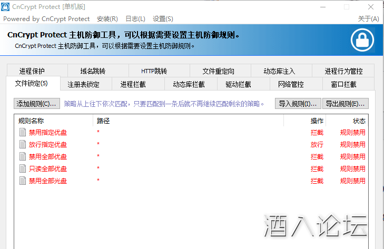384x249 pixels.
Task: Switch to the 进程行为管控 tab
Action: click(x=343, y=71)
